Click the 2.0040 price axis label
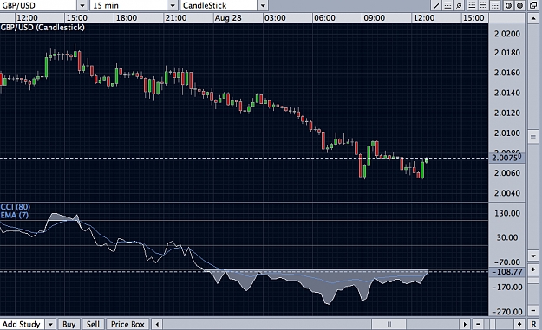Image resolution: width=542 pixels, height=330 pixels. click(507, 193)
